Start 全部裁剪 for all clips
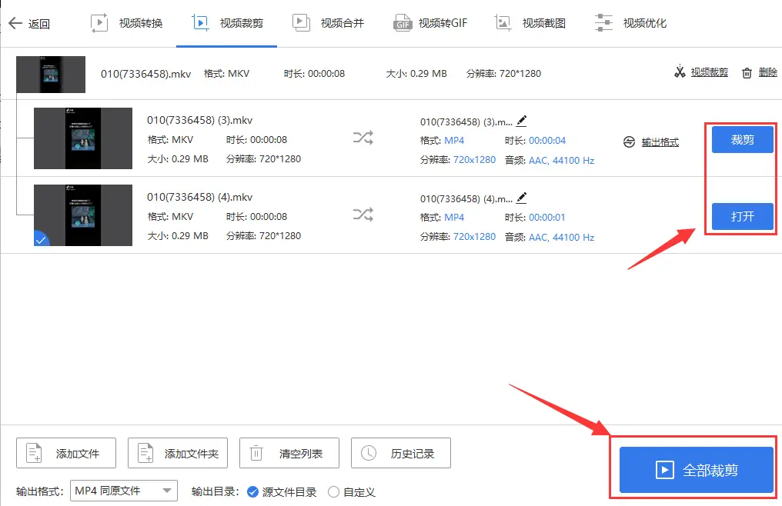This screenshot has height=506, width=782. click(697, 470)
